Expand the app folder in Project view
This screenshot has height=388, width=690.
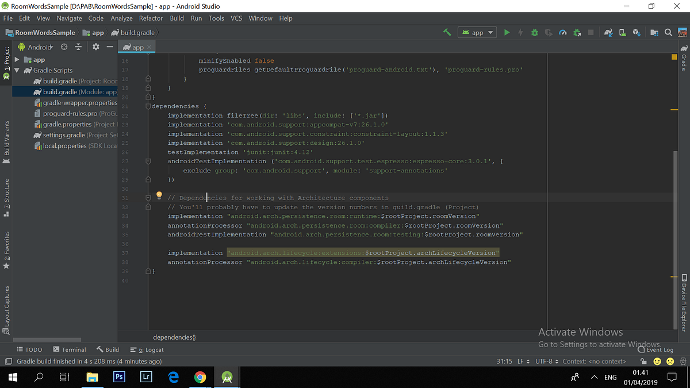click(x=17, y=59)
